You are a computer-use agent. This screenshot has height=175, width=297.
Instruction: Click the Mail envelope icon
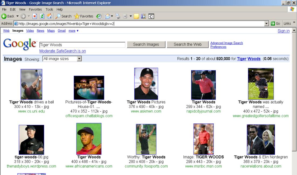pos(107,16)
